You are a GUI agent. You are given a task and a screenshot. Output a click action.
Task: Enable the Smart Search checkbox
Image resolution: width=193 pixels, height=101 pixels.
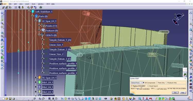tap(148, 86)
